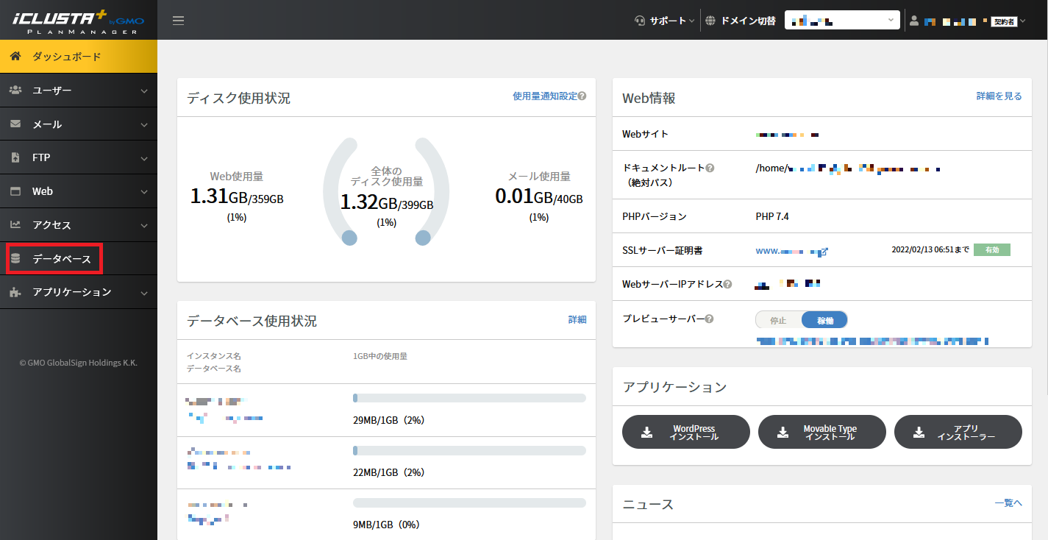Open 一覧へ link in ニュース
1048x540 pixels.
coord(1008,502)
